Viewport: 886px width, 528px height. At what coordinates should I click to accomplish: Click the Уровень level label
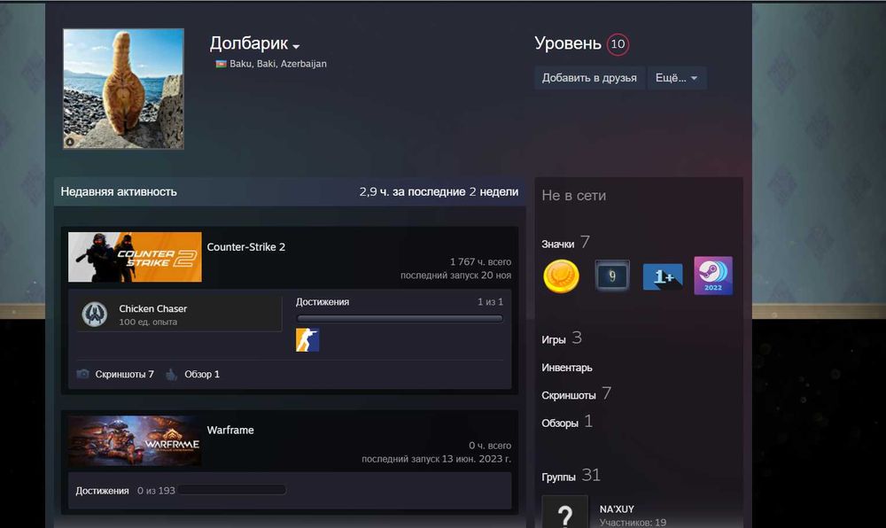(568, 43)
